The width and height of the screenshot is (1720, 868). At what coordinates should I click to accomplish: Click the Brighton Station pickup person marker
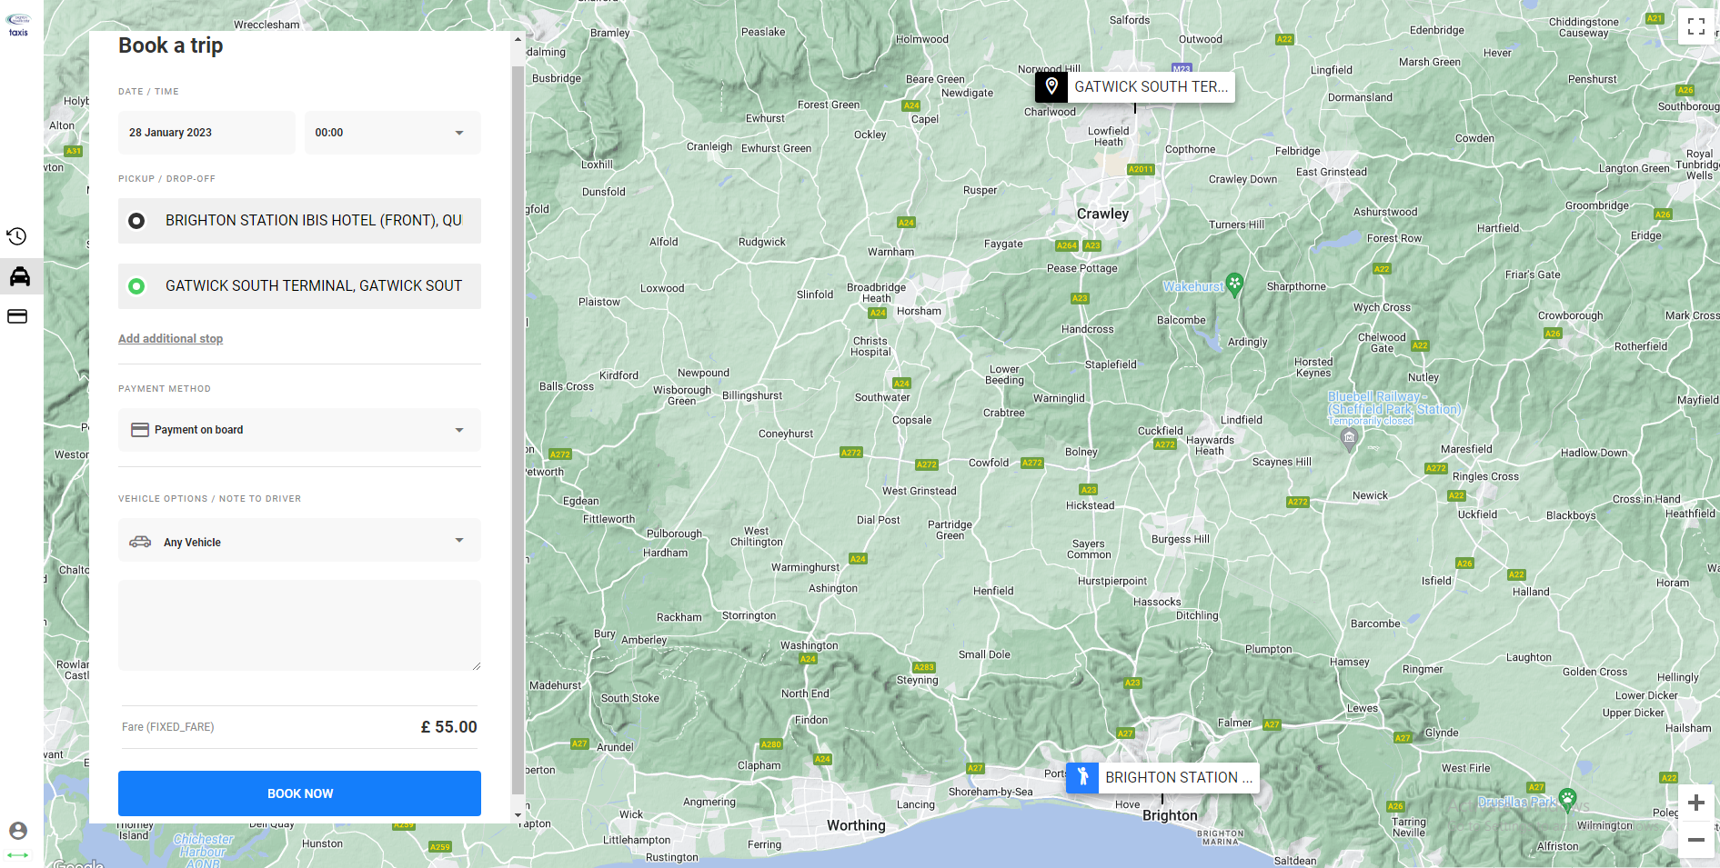[1082, 777]
